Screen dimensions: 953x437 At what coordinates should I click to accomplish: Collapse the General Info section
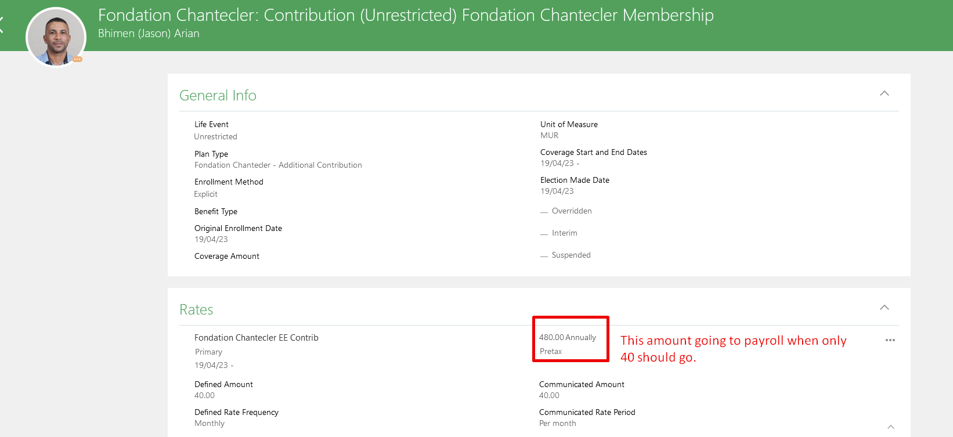click(885, 93)
